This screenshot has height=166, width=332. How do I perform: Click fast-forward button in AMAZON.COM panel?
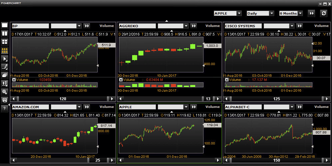tap(87, 107)
